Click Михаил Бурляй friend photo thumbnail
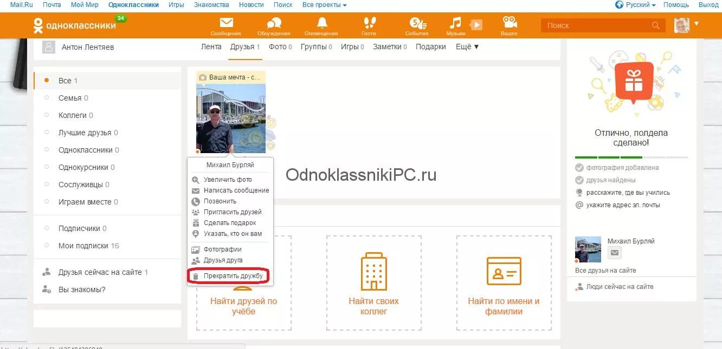This screenshot has width=722, height=349. pos(231,118)
